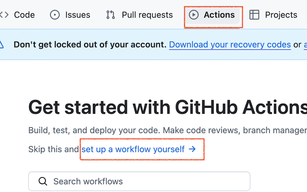Click the warning triangle icon in banner
307x192 pixels.
tap(1, 45)
